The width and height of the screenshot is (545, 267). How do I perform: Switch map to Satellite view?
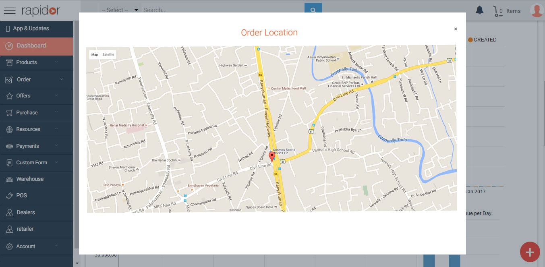108,55
